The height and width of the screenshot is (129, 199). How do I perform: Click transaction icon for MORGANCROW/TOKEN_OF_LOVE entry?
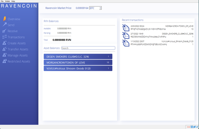126,28
